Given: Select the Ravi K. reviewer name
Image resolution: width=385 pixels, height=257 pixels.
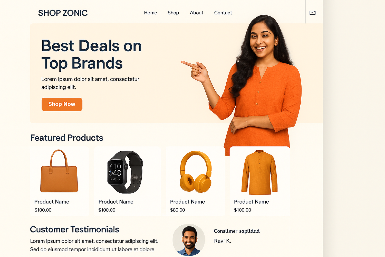Looking at the screenshot, I should coord(223,241).
